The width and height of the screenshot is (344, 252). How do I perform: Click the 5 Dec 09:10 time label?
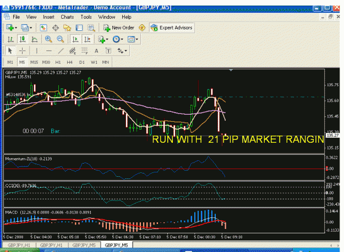232,237
